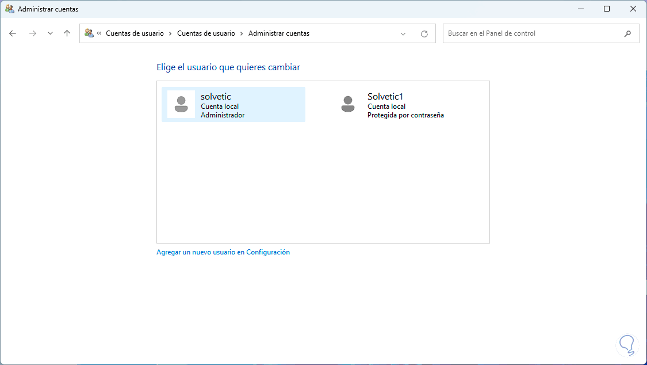Screen dimensions: 647x365
Task: Click the Back navigation arrow
Action: tap(13, 33)
